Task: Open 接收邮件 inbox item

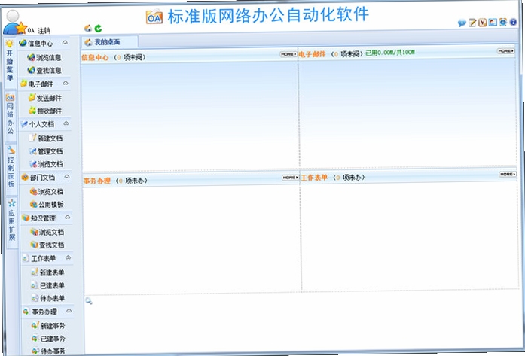Action: (x=45, y=111)
